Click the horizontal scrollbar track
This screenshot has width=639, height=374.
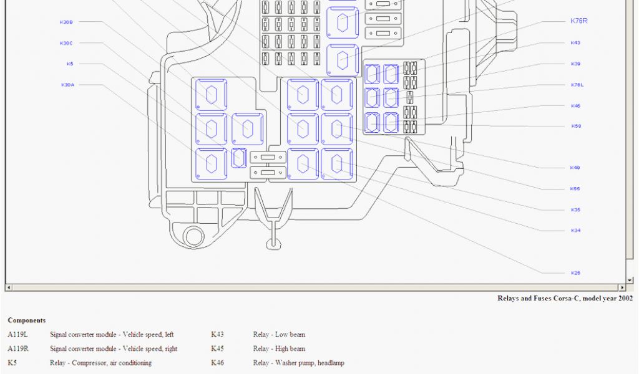(312, 288)
